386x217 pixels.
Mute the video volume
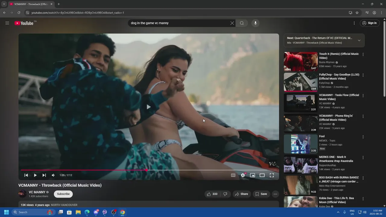[x=53, y=175]
